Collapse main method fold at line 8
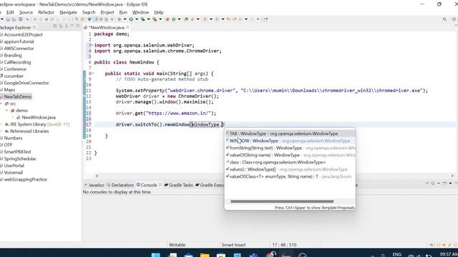The width and height of the screenshot is (458, 257). tap(92, 74)
